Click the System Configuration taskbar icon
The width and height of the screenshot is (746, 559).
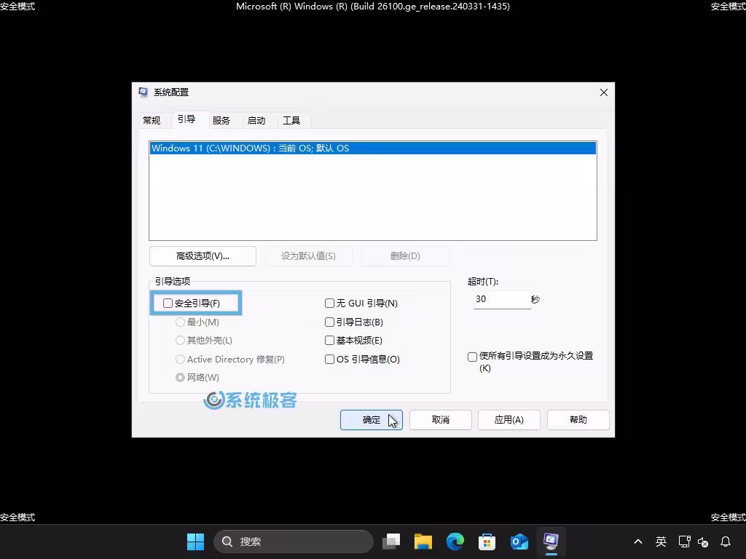(x=551, y=541)
